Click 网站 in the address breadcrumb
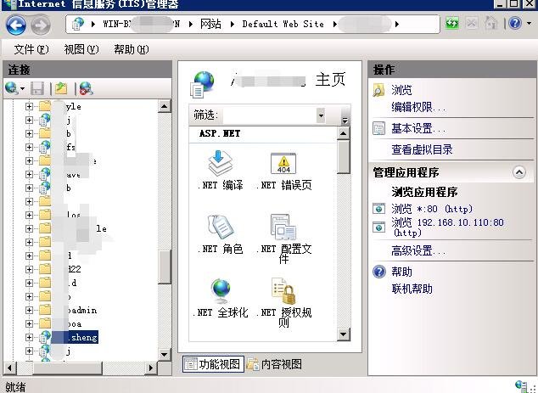Viewport: 538px width, 393px height. [x=210, y=24]
